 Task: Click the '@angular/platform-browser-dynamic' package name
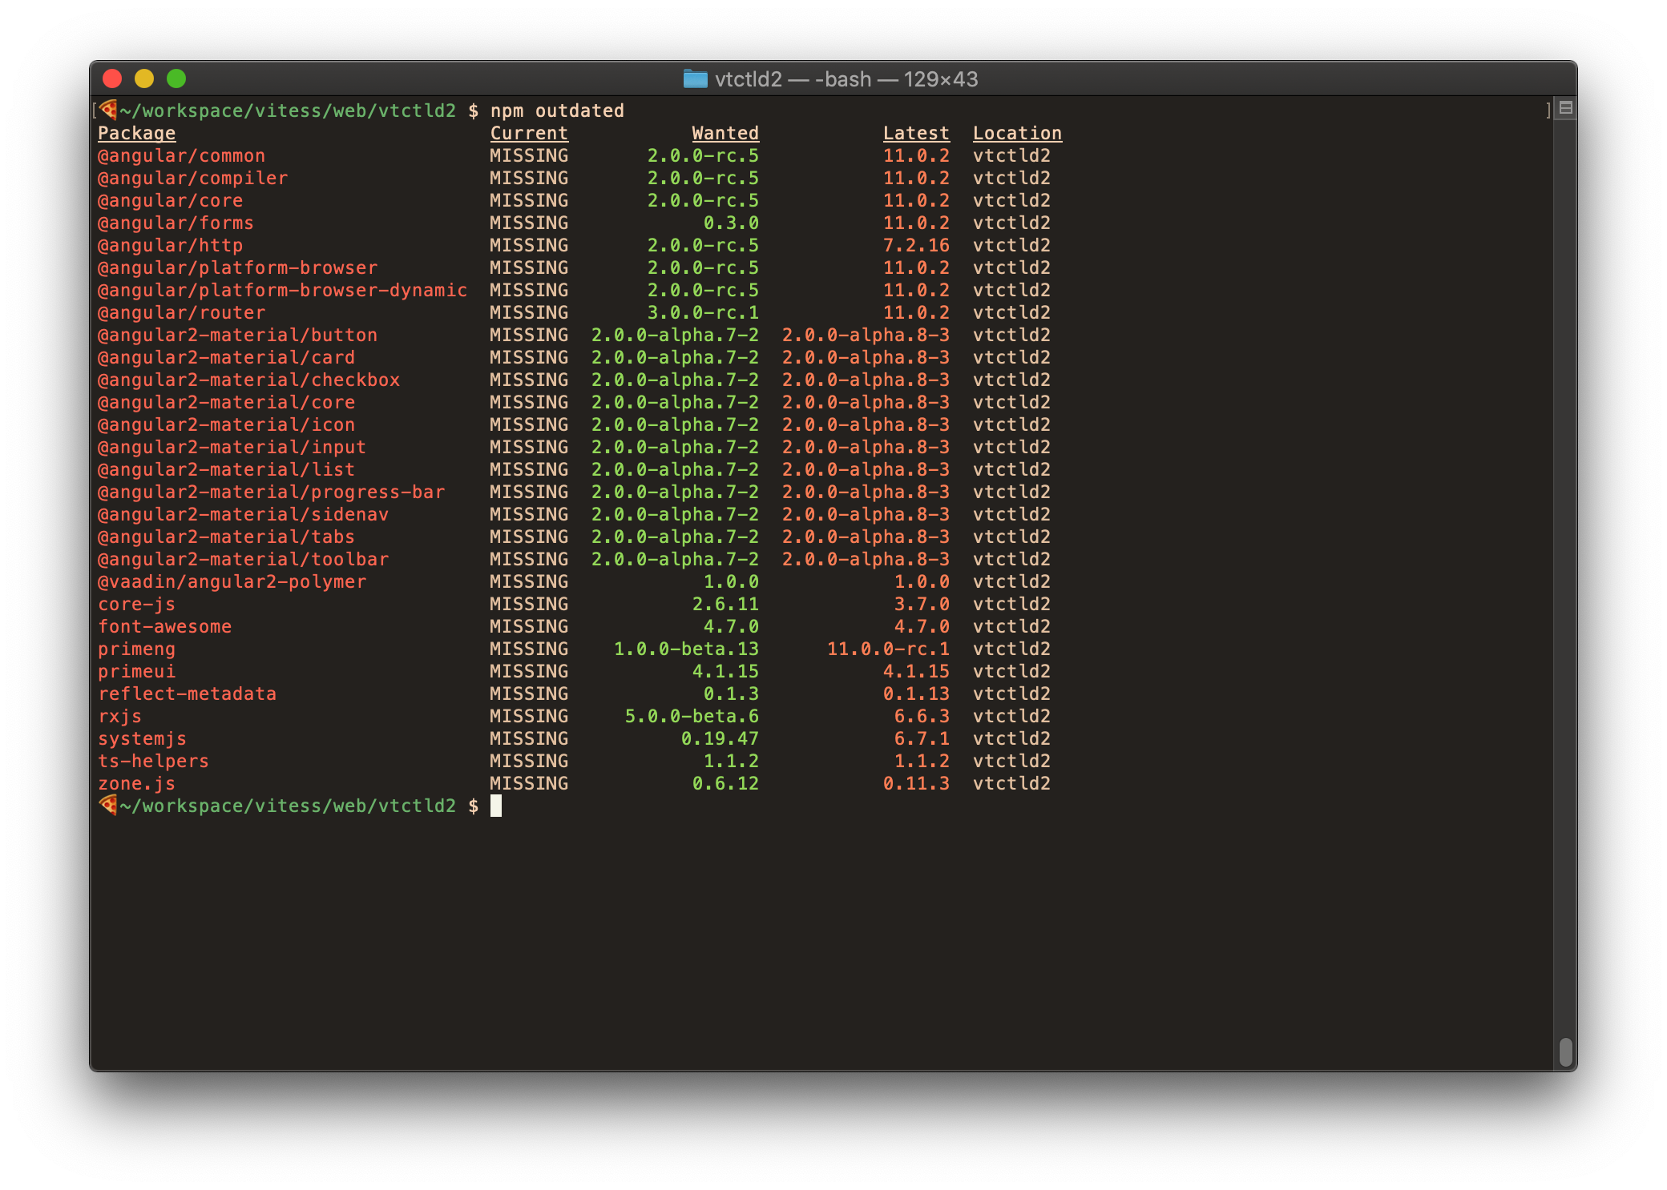coord(283,290)
